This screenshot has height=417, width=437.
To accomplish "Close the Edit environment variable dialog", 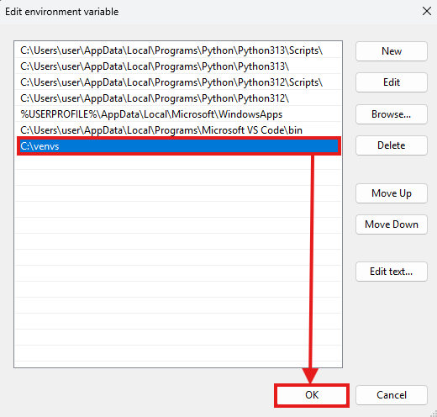I will pyautogui.click(x=427, y=12).
